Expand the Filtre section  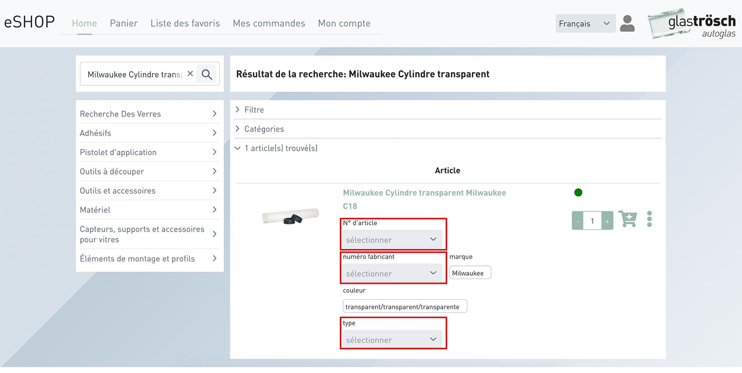[x=448, y=110]
